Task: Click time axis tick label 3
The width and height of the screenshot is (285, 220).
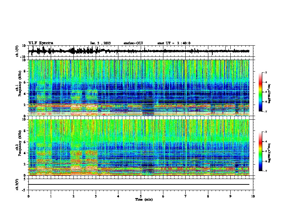Action: click(96, 196)
